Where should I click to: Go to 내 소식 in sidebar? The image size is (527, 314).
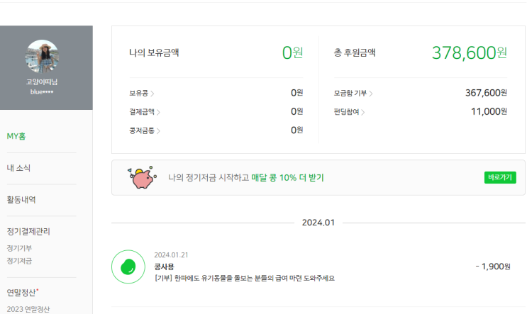point(18,168)
